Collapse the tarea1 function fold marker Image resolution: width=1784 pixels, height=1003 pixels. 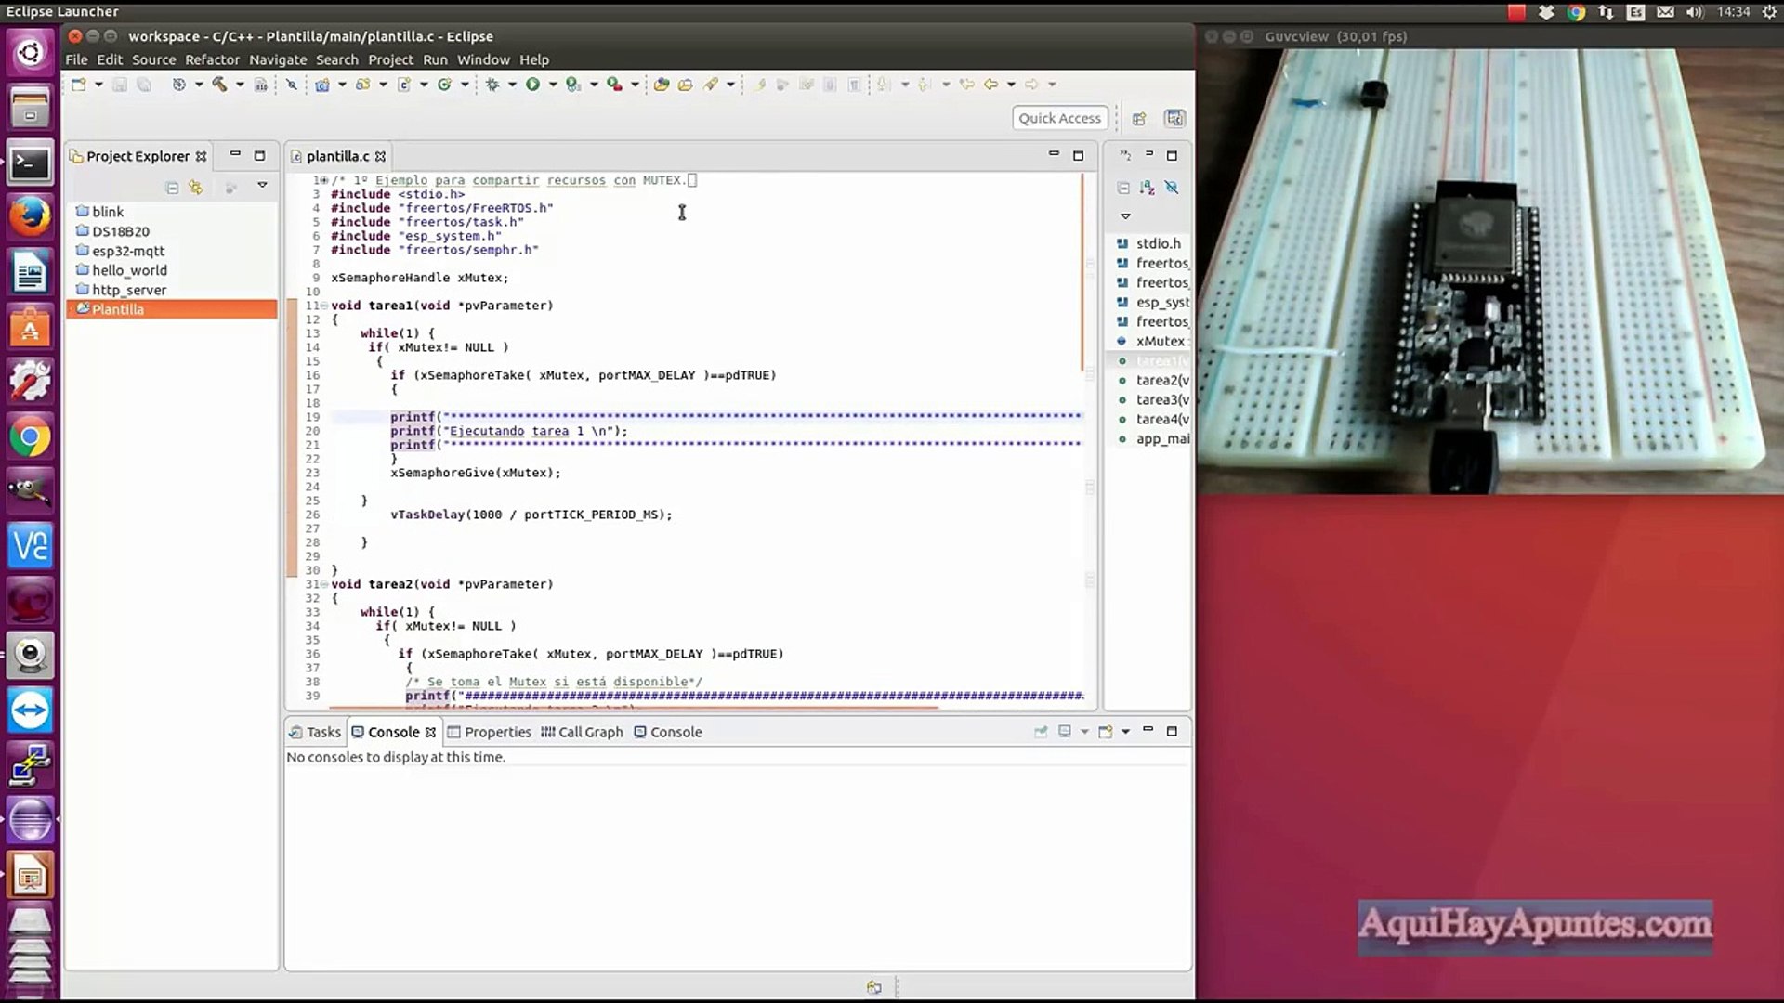click(x=323, y=306)
